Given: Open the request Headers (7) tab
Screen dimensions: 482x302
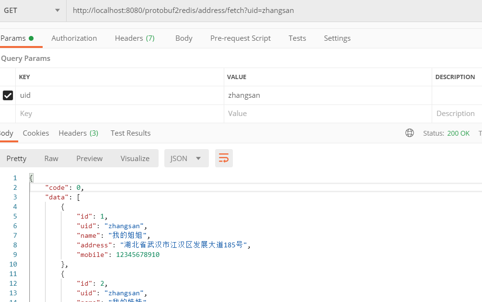Looking at the screenshot, I should pos(135,38).
